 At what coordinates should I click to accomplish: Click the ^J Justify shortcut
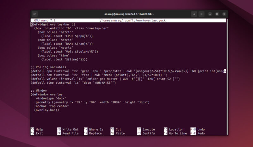(x=146, y=133)
